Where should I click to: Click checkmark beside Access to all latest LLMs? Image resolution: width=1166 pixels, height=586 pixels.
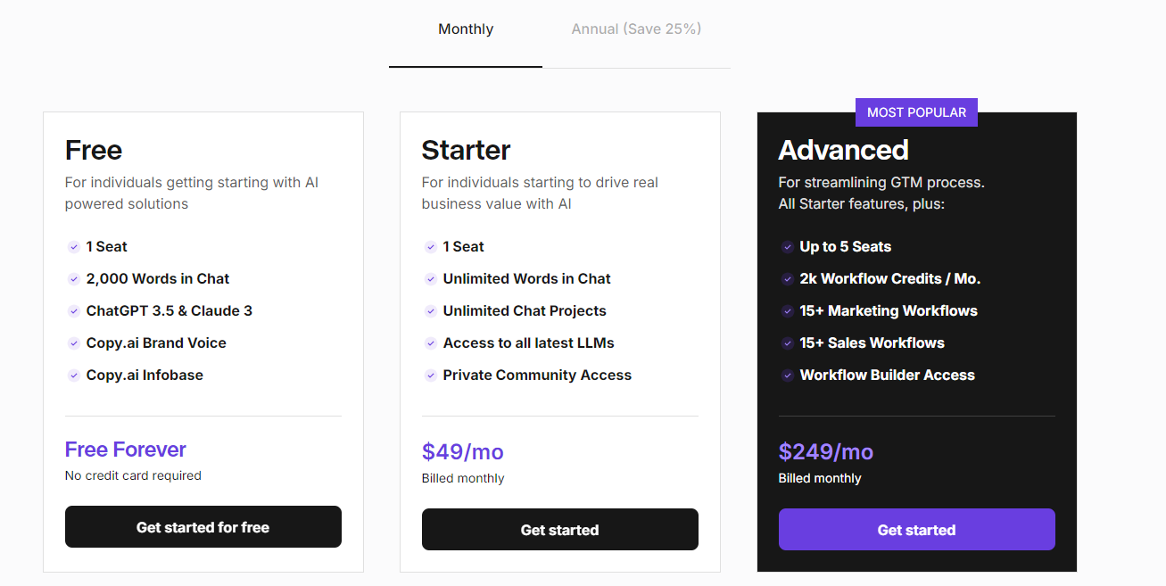(431, 343)
